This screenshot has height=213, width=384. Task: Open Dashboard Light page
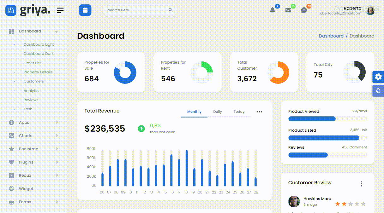pos(39,44)
